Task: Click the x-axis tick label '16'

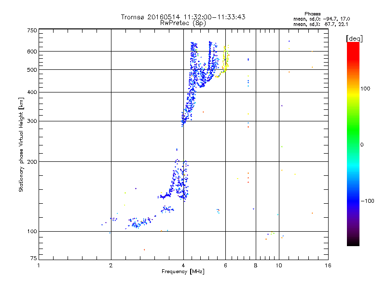Action: [x=328, y=265]
